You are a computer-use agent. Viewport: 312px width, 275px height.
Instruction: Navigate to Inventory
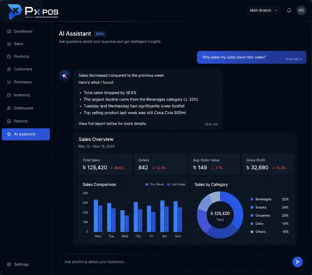pyautogui.click(x=26, y=95)
